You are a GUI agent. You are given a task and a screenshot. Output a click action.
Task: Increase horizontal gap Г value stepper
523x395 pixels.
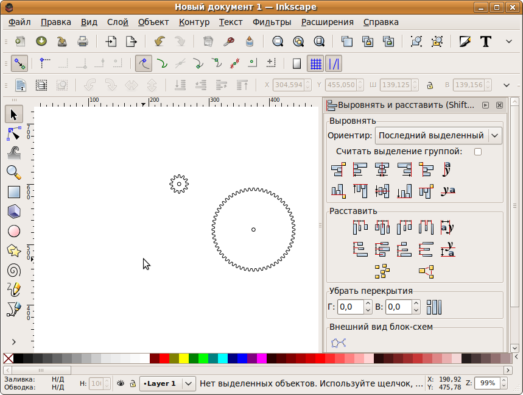tap(368, 304)
